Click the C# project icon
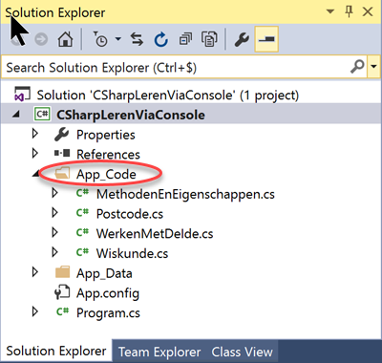382x363 pixels. (x=42, y=115)
